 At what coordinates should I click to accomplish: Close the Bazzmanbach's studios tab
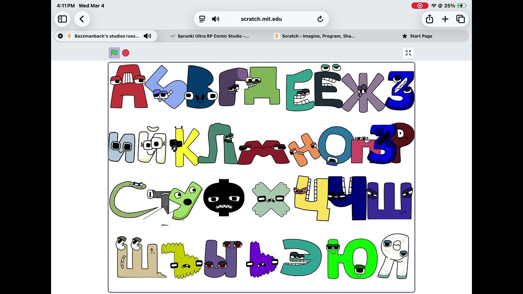click(60, 36)
